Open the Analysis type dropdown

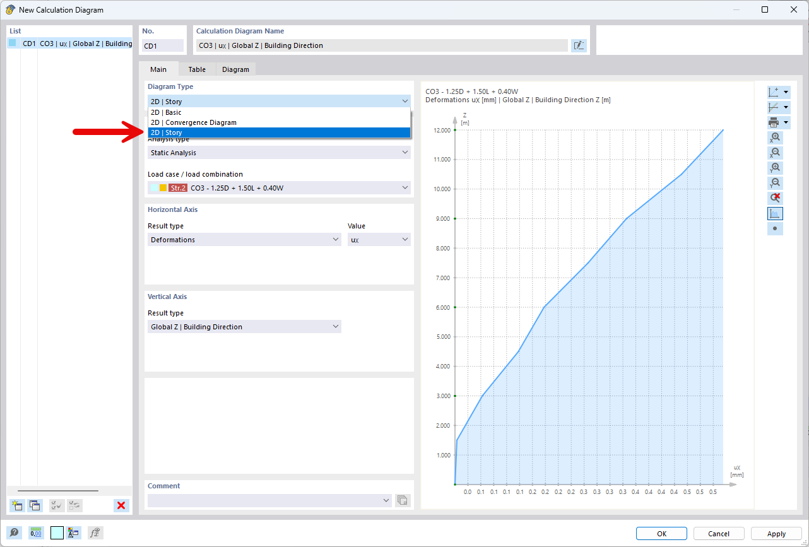279,153
